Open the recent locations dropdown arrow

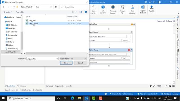[x=11, y=7]
